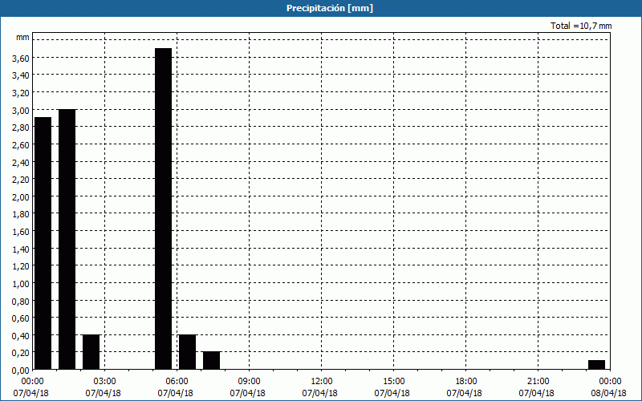The height and width of the screenshot is (401, 642).
Task: Click the 0,40 bar just after 06:00
Action: pos(188,352)
